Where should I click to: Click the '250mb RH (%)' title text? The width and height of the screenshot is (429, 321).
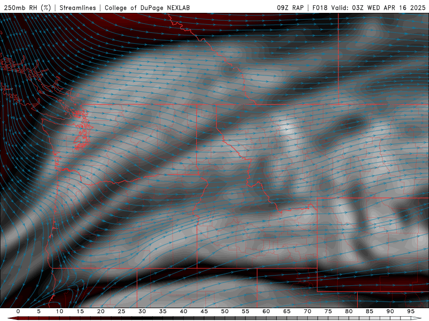click(27, 7)
